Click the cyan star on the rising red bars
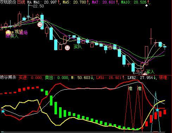Screen dimensions: 172x133 tap(157, 110)
